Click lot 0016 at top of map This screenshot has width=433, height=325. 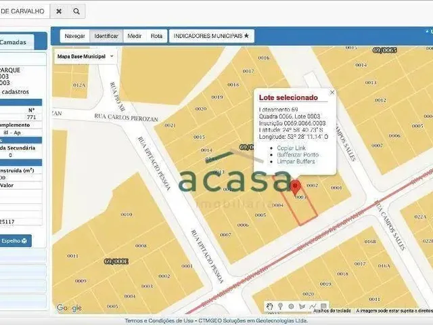(264, 58)
